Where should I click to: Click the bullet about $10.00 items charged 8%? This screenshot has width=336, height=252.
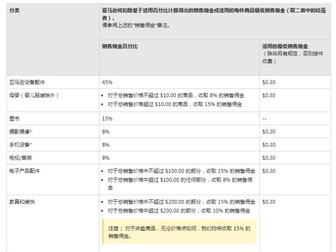[176, 95]
